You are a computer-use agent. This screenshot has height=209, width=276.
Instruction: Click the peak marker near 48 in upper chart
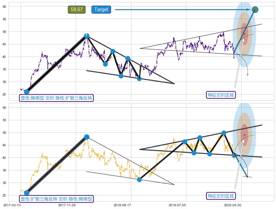point(87,36)
